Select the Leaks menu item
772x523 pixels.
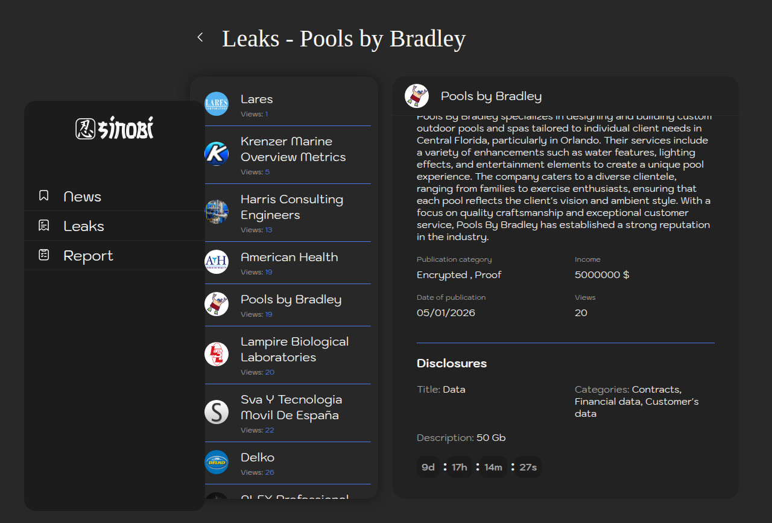tap(84, 226)
